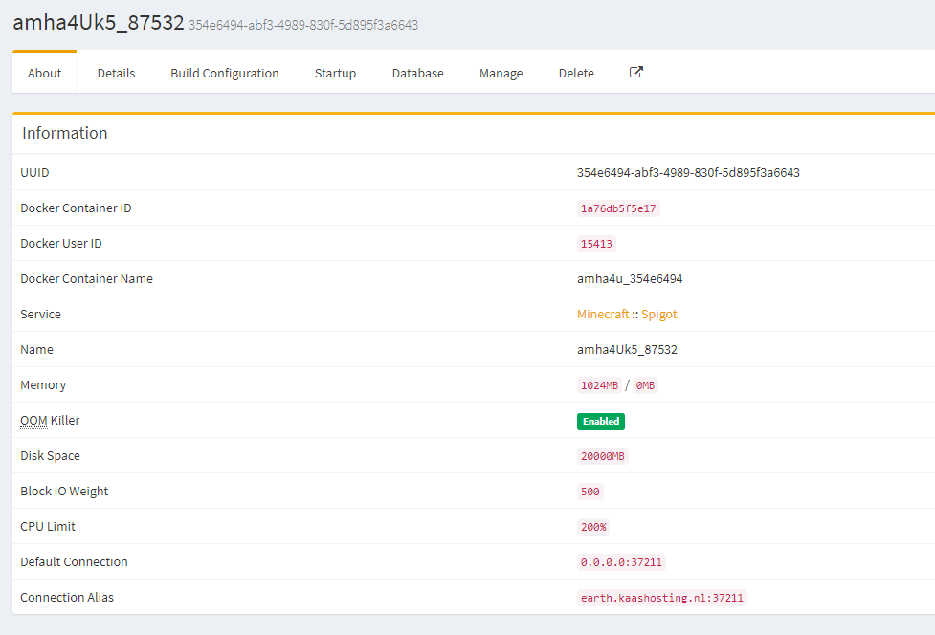Click the default connection 0.0.0.0:37211
935x635 pixels.
(x=621, y=562)
